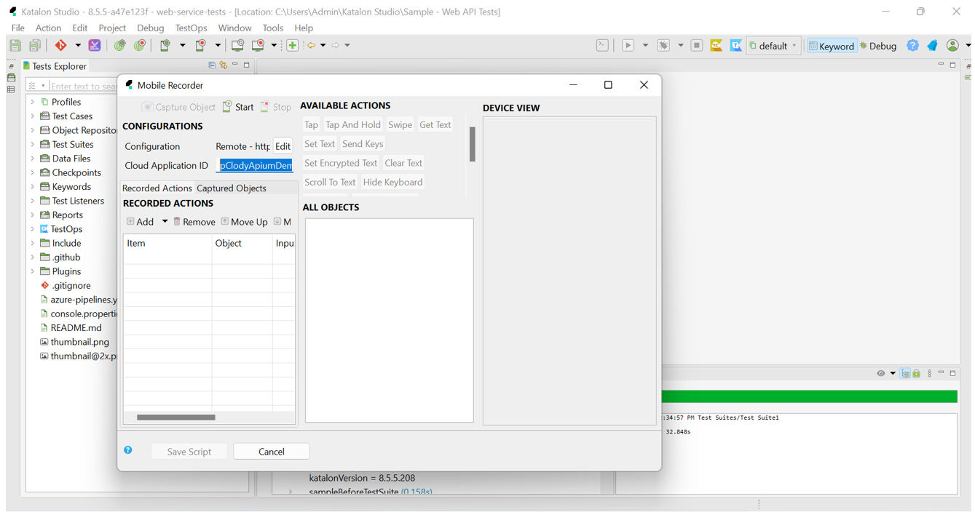
Task: Switch to Debug perspective
Action: pos(878,46)
